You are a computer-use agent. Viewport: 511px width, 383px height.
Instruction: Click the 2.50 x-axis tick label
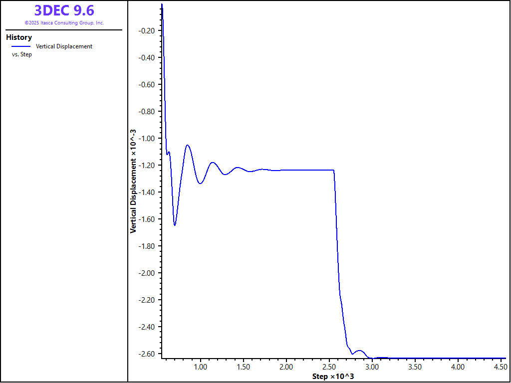[x=329, y=367]
